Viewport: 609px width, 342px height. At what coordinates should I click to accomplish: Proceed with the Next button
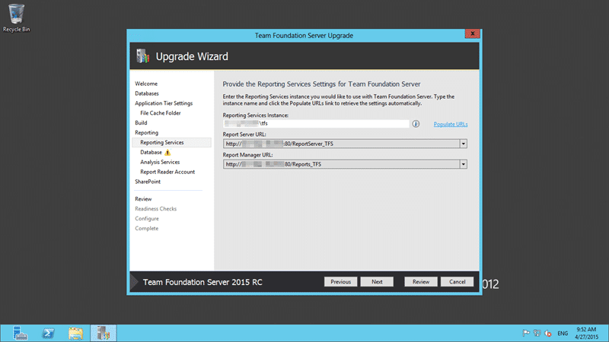(377, 282)
